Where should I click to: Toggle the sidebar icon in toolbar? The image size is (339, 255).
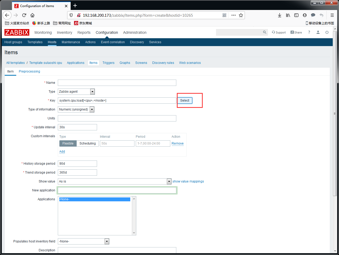(296, 15)
